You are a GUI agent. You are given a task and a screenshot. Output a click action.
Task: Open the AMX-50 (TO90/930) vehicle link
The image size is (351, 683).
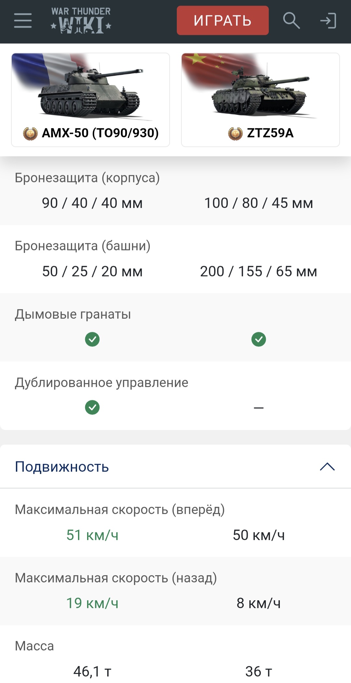(x=100, y=133)
